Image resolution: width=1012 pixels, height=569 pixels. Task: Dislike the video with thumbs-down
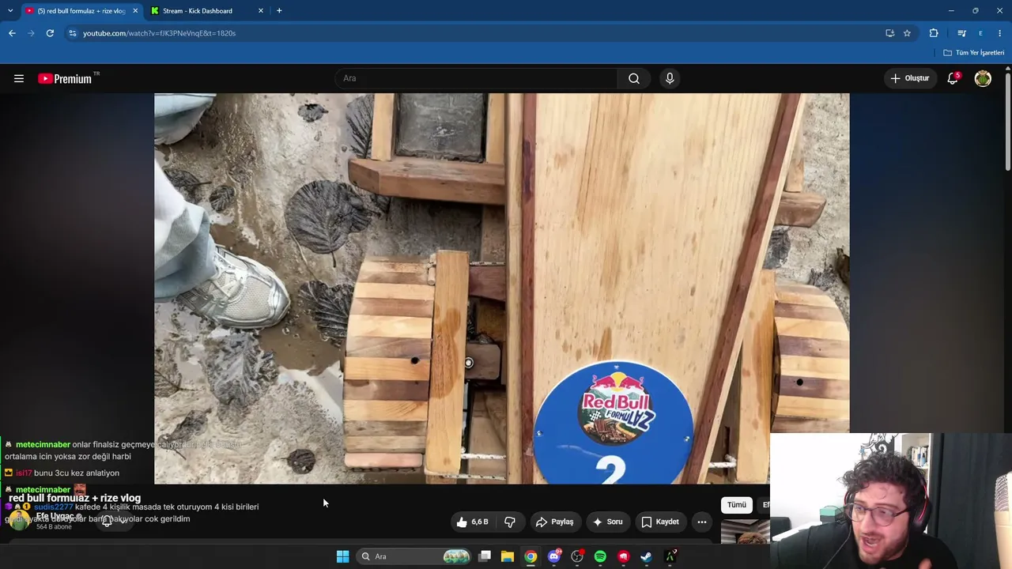click(510, 522)
